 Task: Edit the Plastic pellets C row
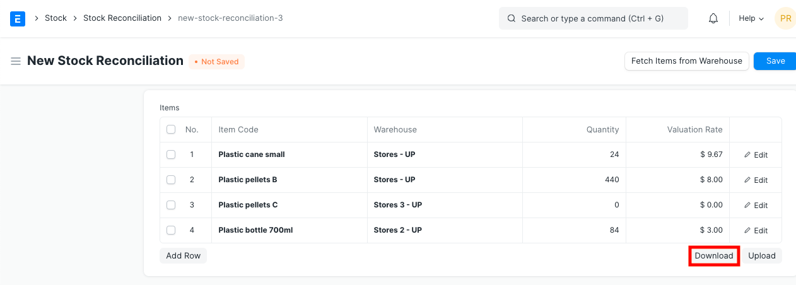[x=756, y=205]
